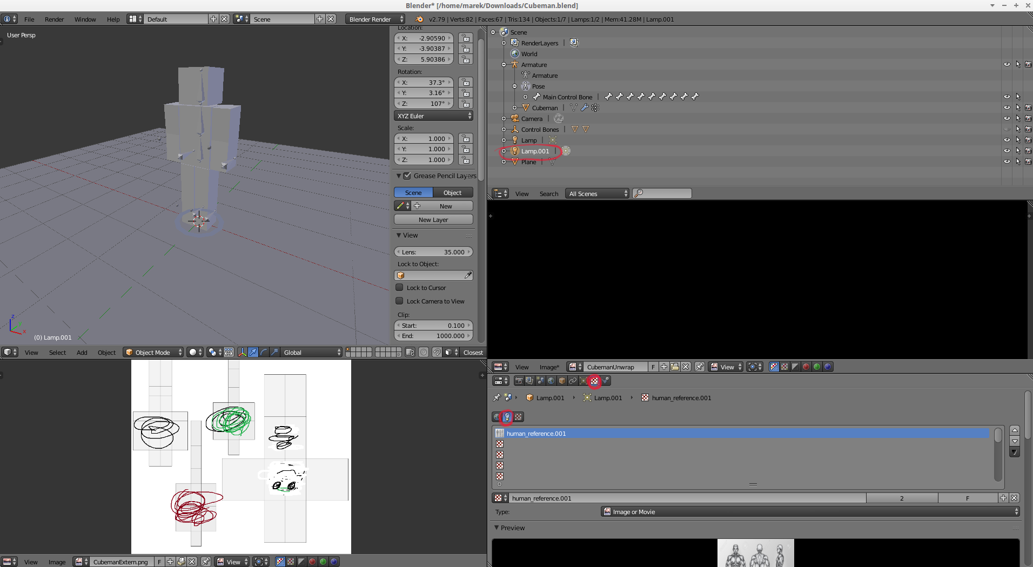Open the Render Layers properties tab
The width and height of the screenshot is (1033, 567).
529,381
